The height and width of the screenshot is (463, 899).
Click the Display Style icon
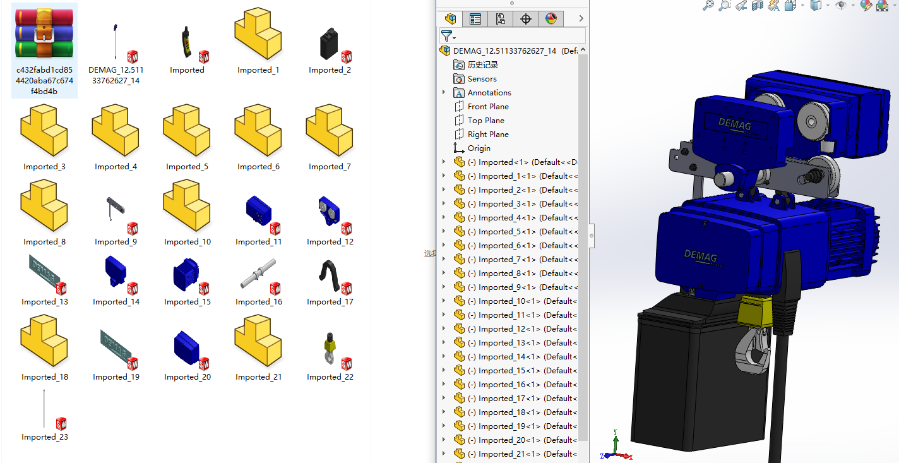[x=816, y=5]
